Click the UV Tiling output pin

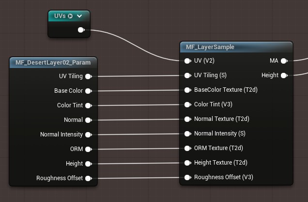tap(89, 76)
